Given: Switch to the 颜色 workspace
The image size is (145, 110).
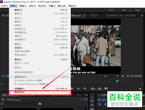Looking at the screenshot, I should point(137,10).
